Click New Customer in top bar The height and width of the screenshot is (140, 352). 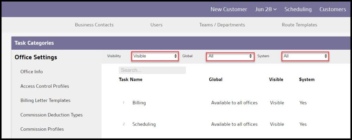pyautogui.click(x=229, y=9)
